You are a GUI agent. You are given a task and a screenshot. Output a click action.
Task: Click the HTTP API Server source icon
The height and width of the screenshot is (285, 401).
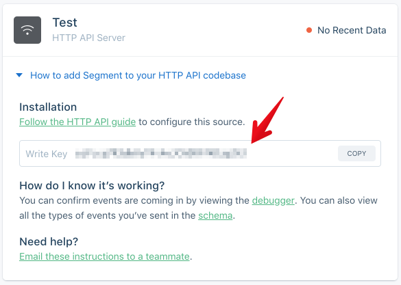click(x=27, y=30)
